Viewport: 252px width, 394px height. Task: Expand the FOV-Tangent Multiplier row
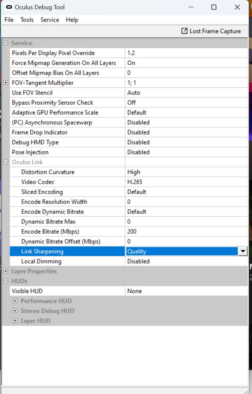6,83
